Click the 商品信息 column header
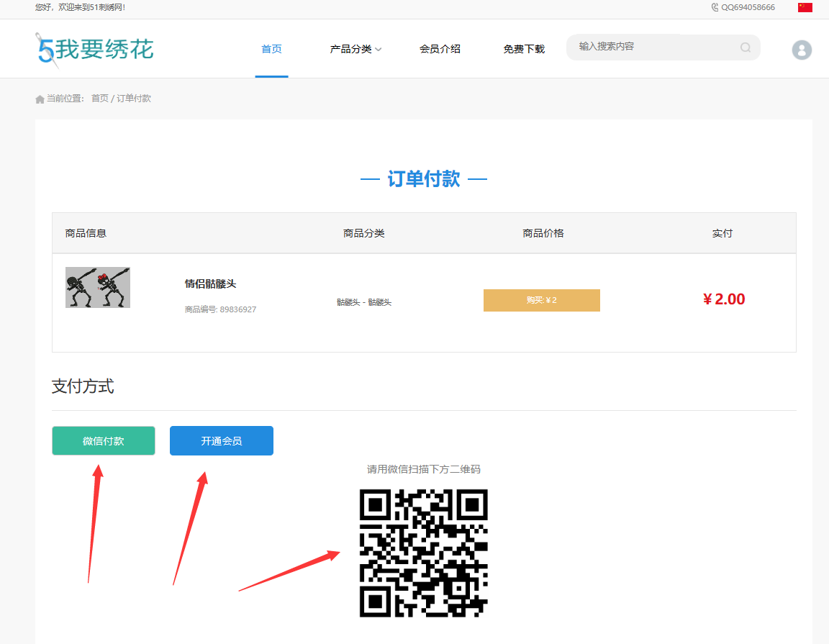This screenshot has height=644, width=829. (x=86, y=233)
